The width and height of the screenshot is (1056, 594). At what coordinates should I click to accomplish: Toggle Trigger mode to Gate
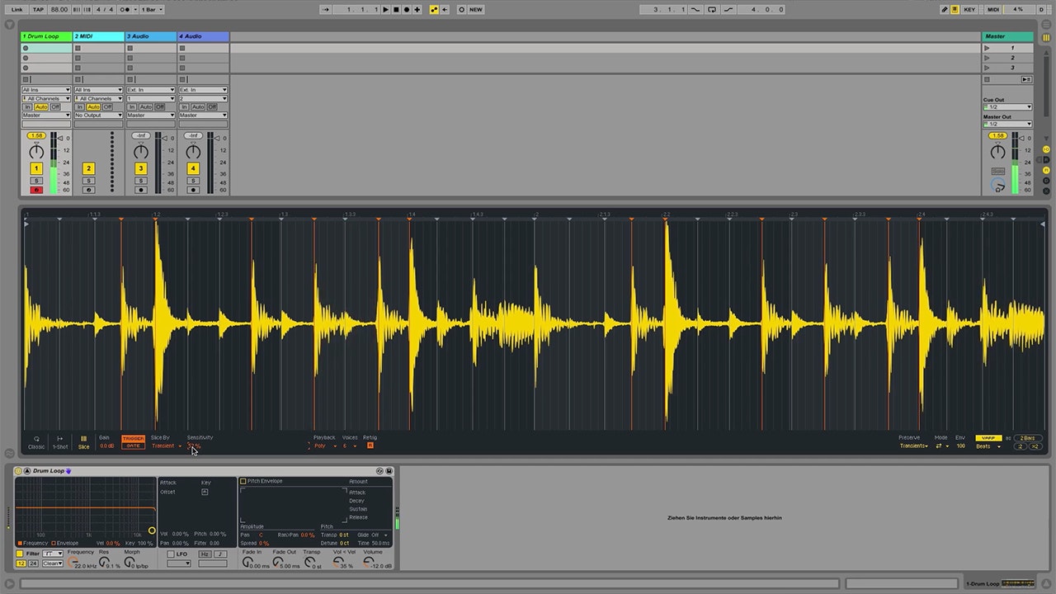pyautogui.click(x=134, y=445)
